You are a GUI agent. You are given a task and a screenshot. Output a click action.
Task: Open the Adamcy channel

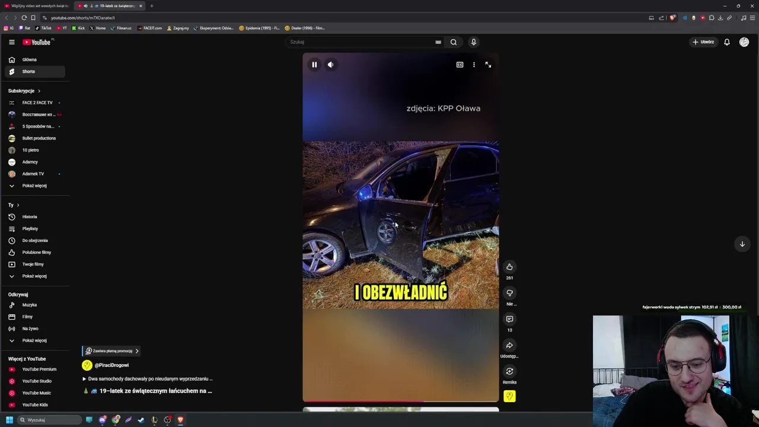click(35, 162)
